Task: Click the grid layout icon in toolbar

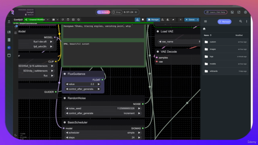Action: 73,20
